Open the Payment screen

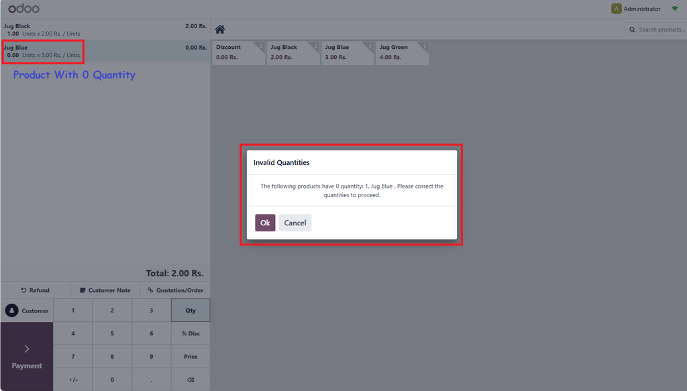click(27, 356)
